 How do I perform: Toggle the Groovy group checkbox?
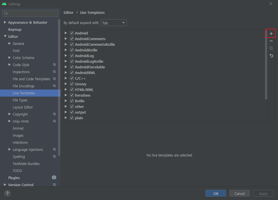coord(72,84)
